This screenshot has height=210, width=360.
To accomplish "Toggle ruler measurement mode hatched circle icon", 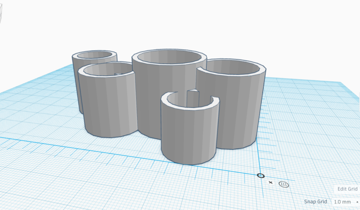I will (284, 184).
